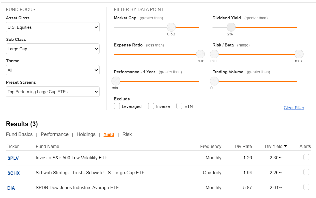The image size is (316, 198).
Task: Click the Monthly frequency cell for SPLV
Action: [x=213, y=158]
